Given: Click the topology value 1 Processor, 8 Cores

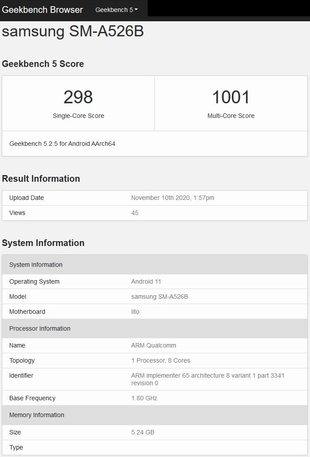Looking at the screenshot, I should [x=161, y=360].
